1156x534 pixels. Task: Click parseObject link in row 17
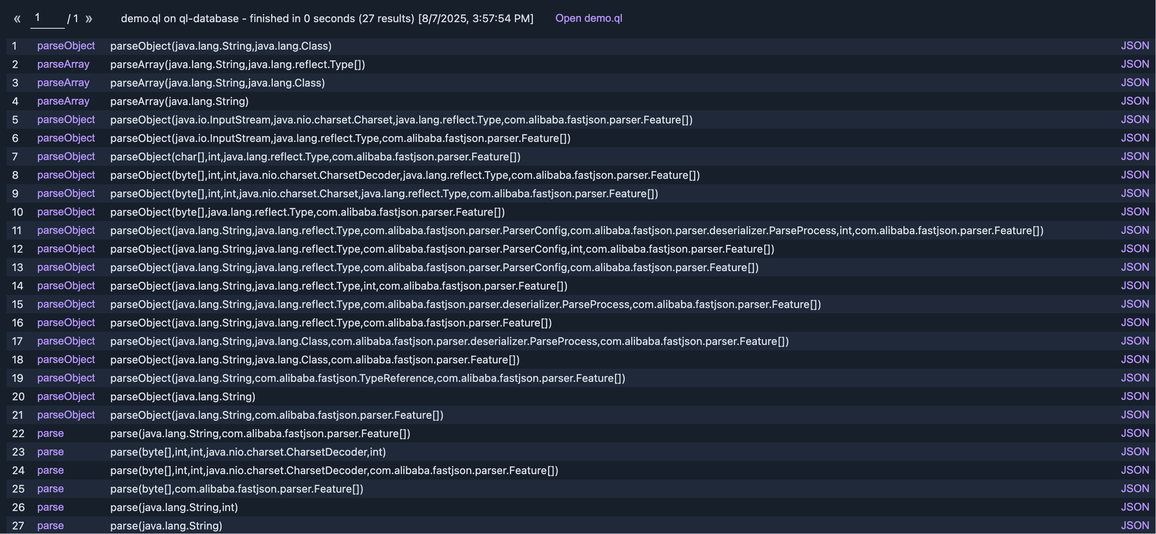click(66, 341)
